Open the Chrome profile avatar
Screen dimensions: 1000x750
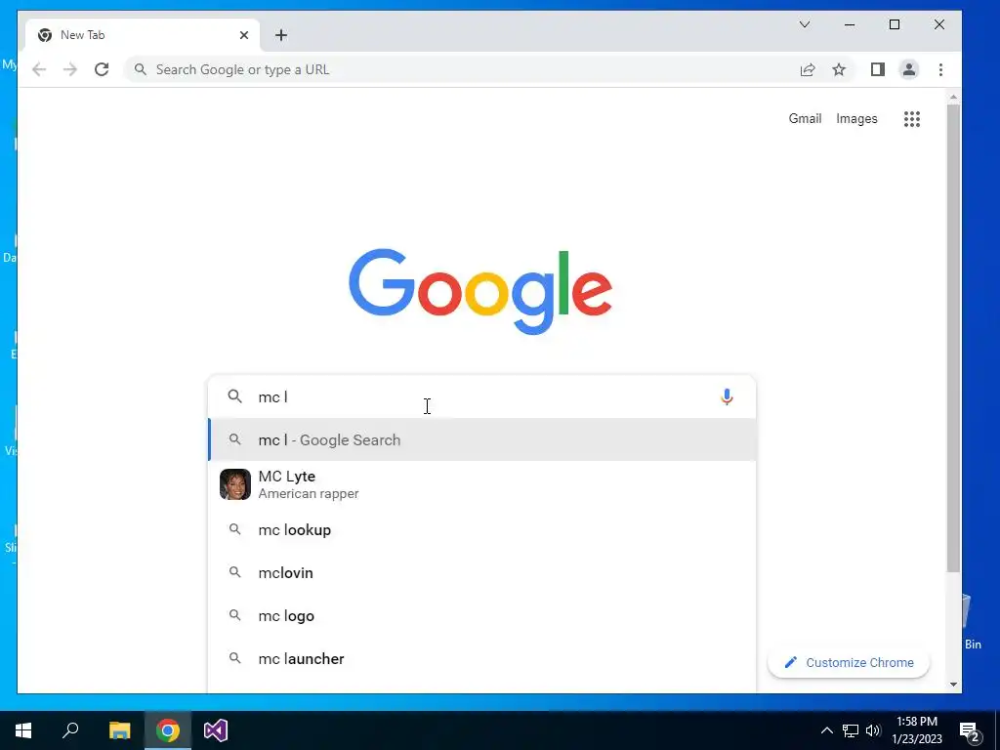point(909,69)
